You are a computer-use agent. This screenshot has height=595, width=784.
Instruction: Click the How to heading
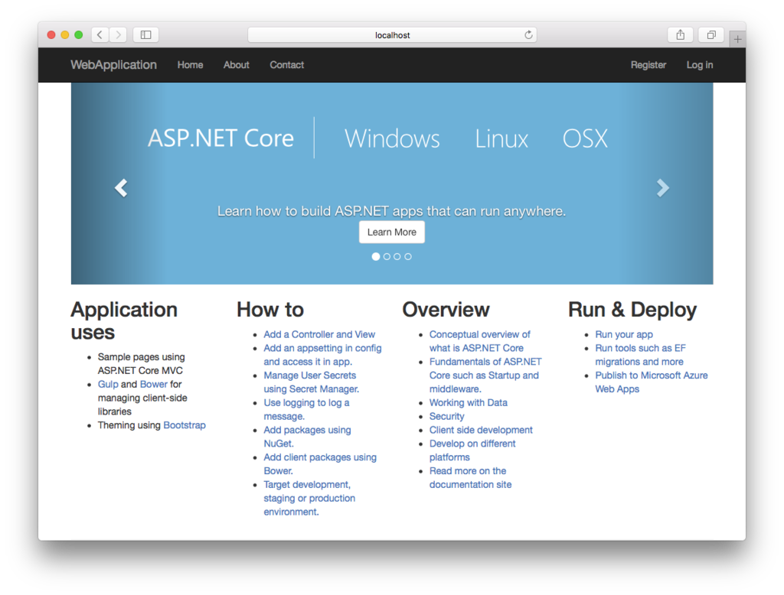[270, 310]
